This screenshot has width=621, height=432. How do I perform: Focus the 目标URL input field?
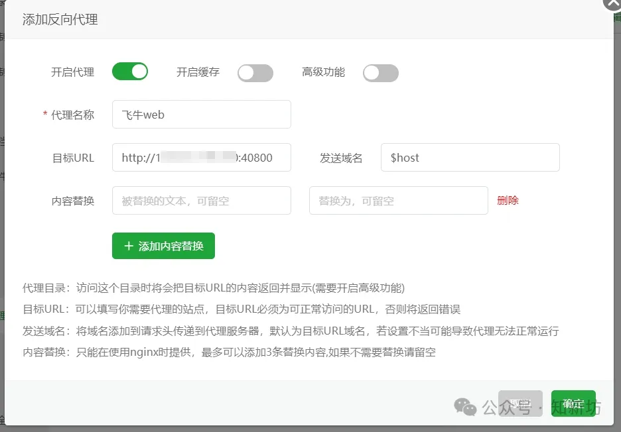(202, 158)
